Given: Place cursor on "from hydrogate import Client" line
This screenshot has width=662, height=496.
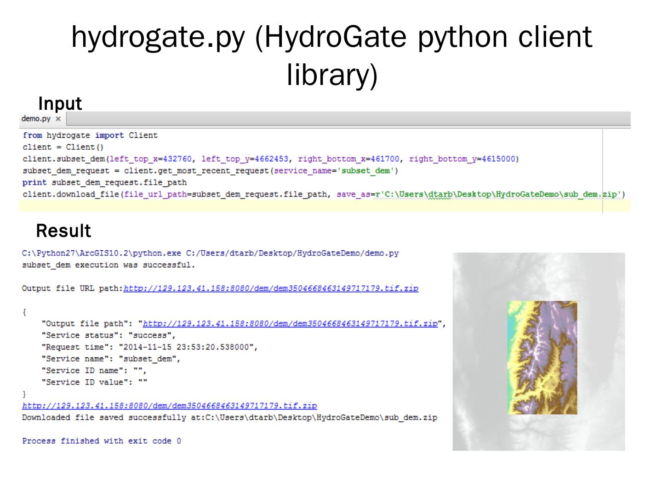Looking at the screenshot, I should (90, 135).
